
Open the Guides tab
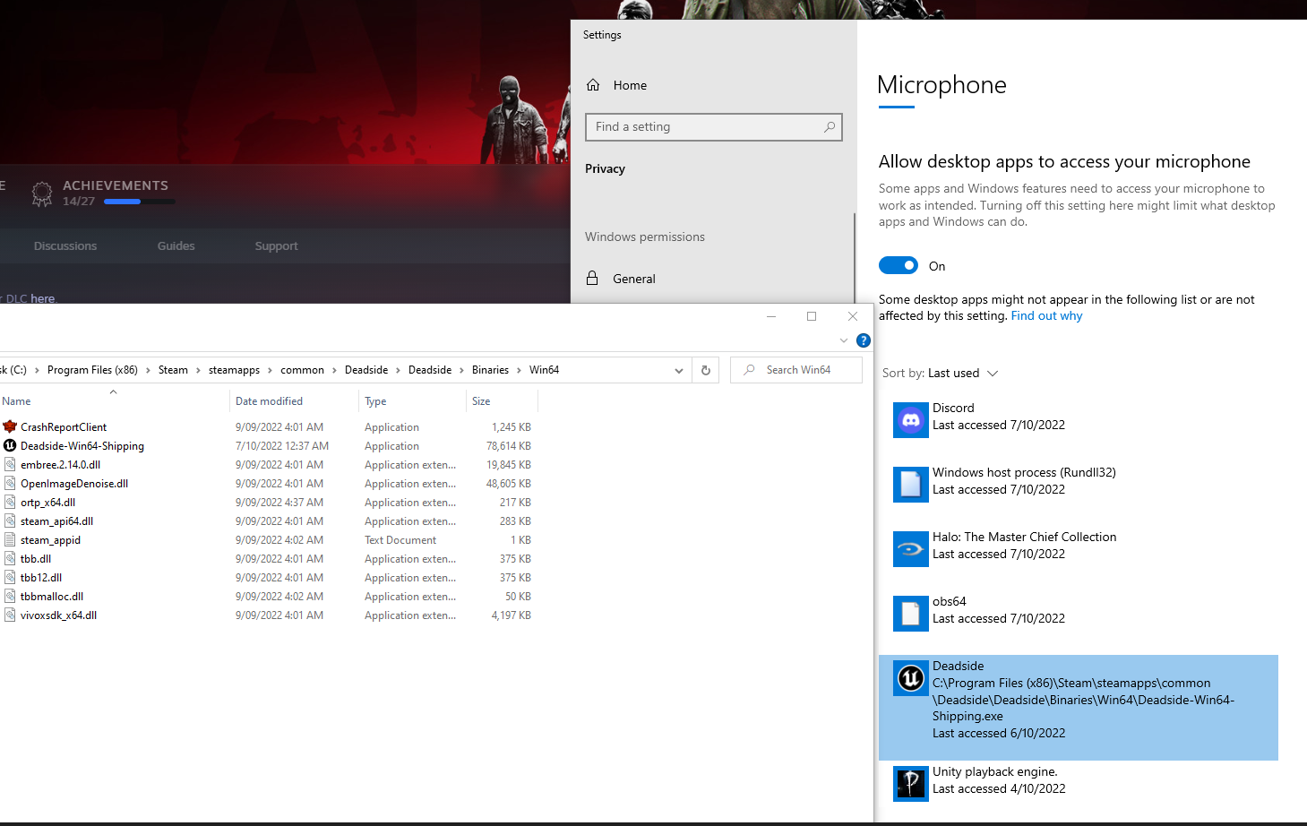coord(176,246)
